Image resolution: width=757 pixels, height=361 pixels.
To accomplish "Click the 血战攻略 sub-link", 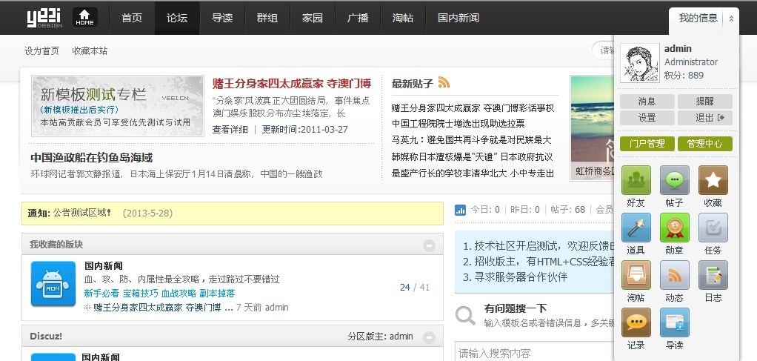I will [x=179, y=294].
